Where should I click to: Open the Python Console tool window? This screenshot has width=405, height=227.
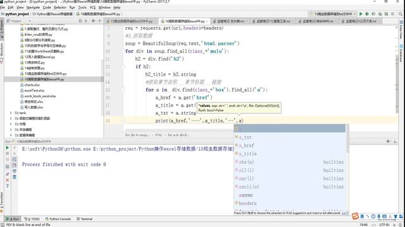point(58,219)
